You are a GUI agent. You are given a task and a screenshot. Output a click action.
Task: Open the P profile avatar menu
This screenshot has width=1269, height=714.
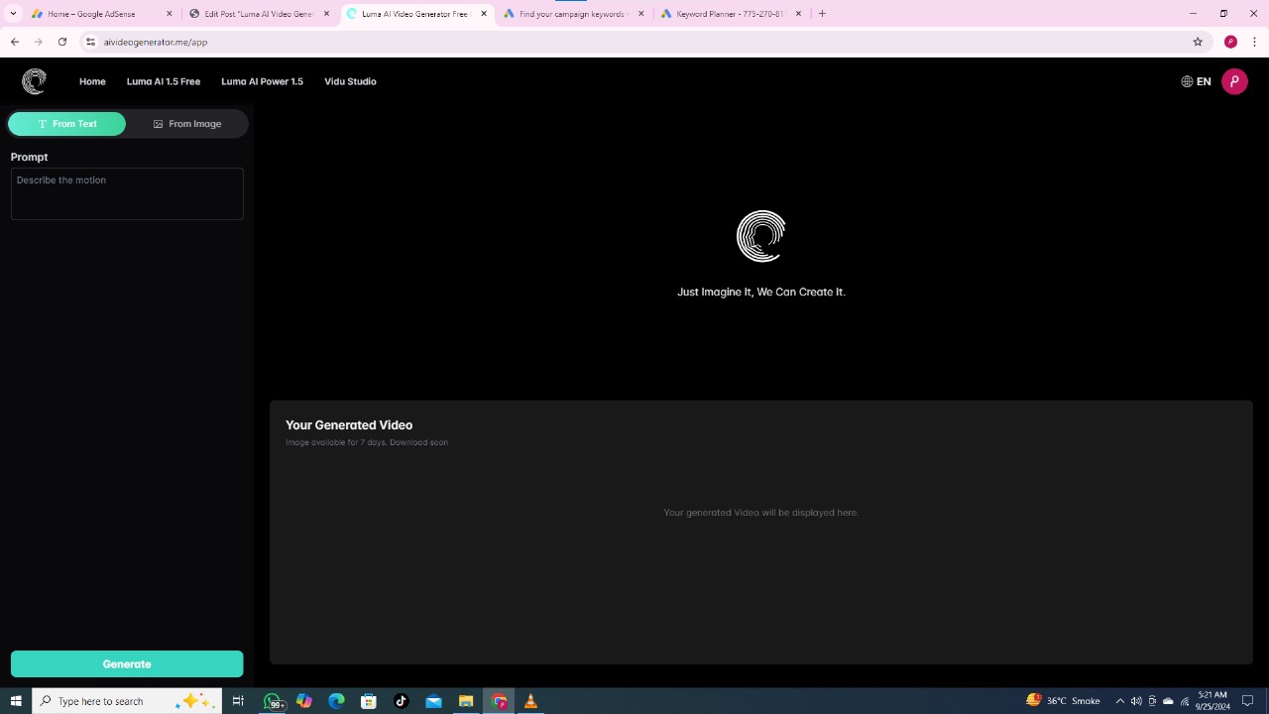click(1234, 81)
